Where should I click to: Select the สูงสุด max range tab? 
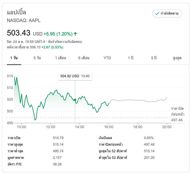click(177, 58)
